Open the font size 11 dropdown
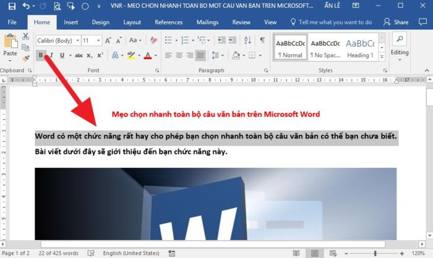This screenshot has height=258, width=433. tap(98, 41)
